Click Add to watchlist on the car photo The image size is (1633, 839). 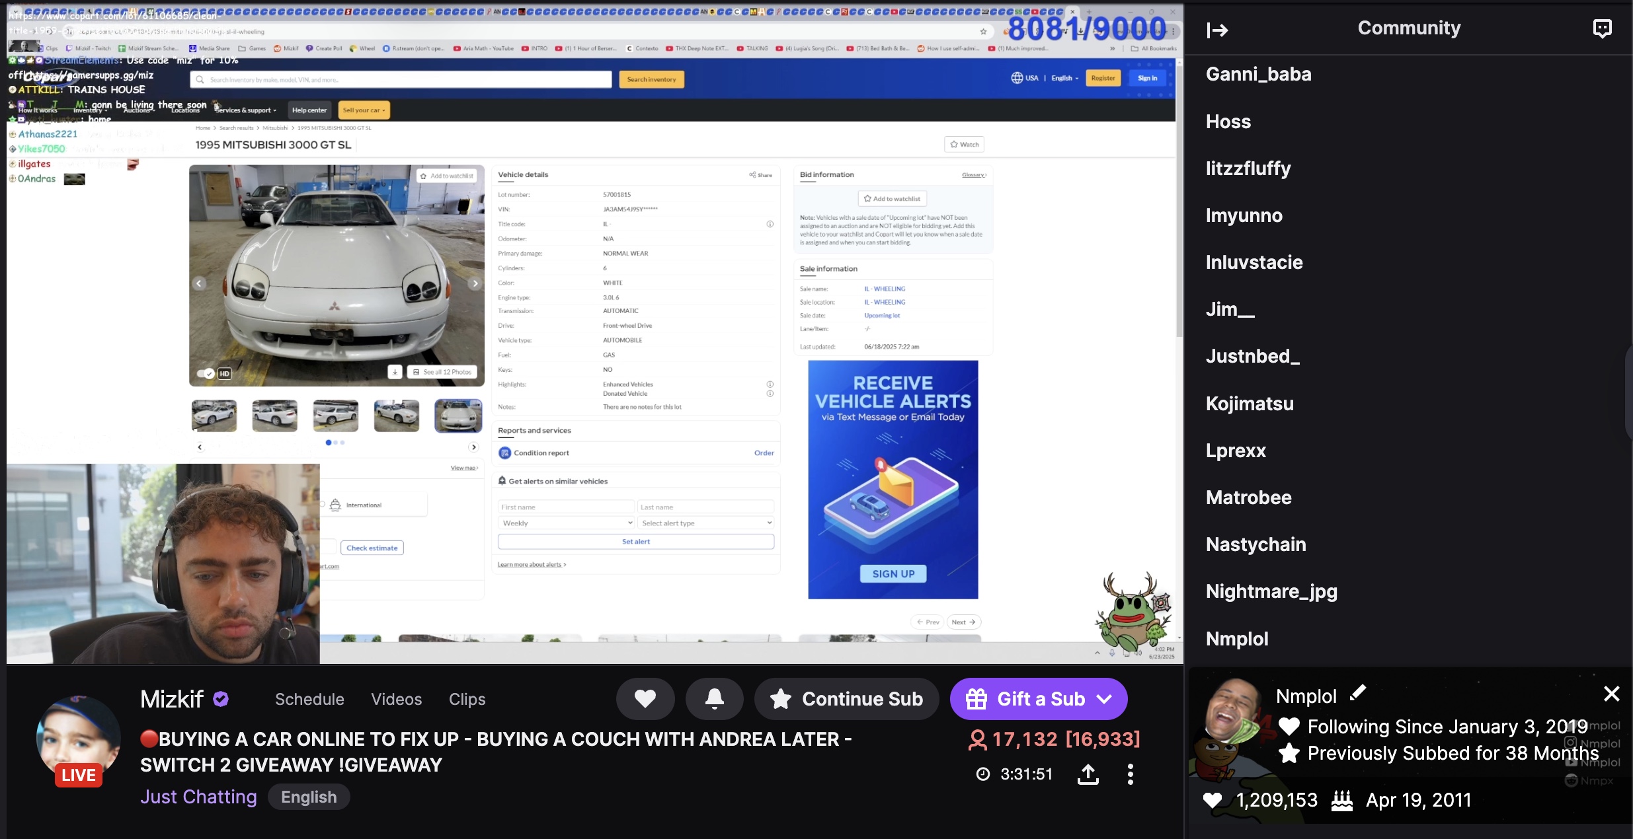(447, 176)
